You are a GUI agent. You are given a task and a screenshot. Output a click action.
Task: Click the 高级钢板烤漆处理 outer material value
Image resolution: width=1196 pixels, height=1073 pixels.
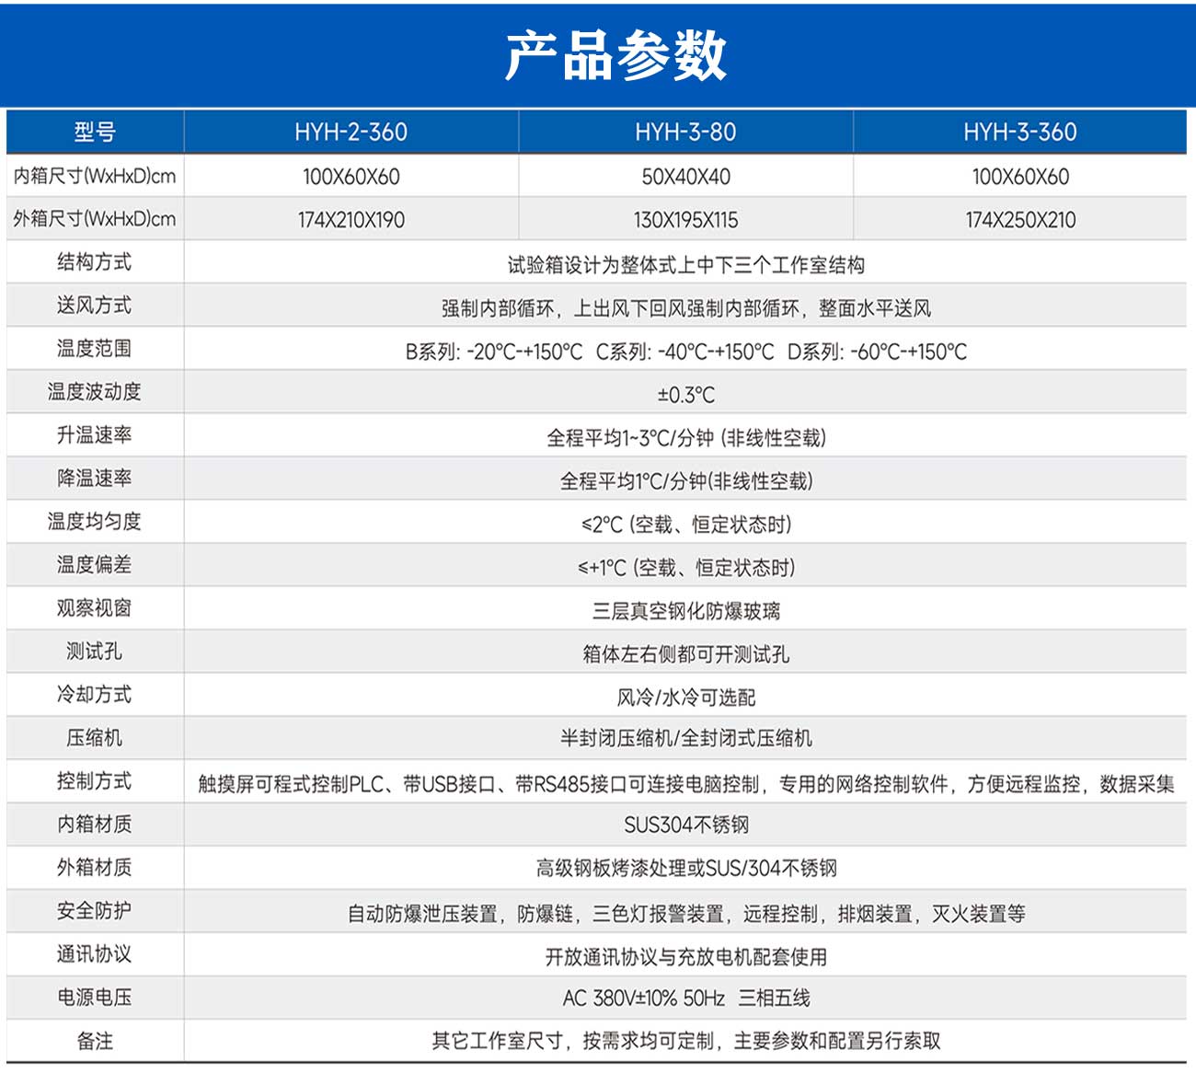[x=685, y=869]
